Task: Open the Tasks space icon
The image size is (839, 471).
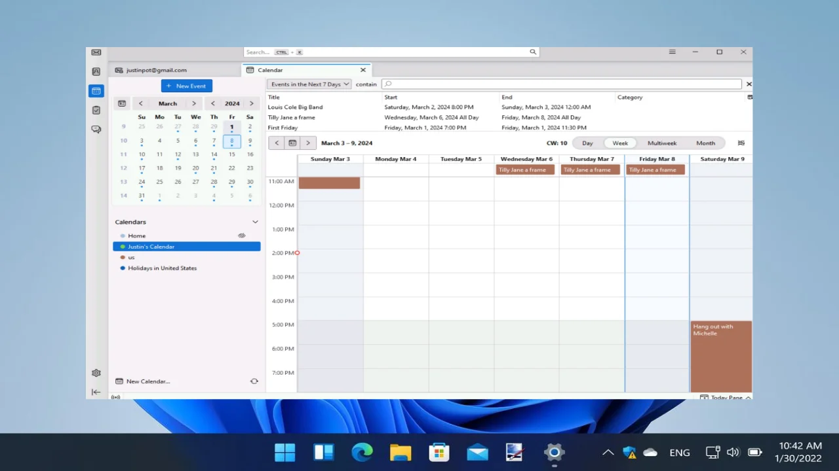Action: (96, 110)
